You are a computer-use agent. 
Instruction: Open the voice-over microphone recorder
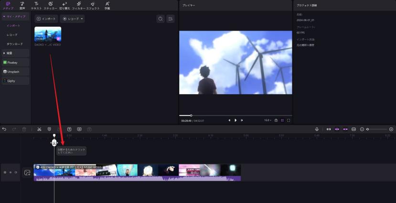(x=317, y=129)
